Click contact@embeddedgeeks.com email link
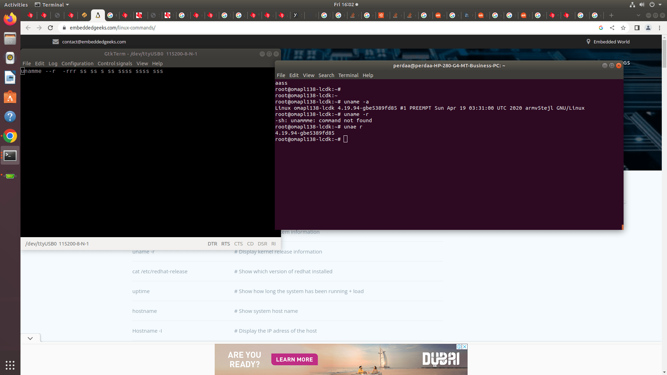Viewport: 667px width, 375px height. 94,42
